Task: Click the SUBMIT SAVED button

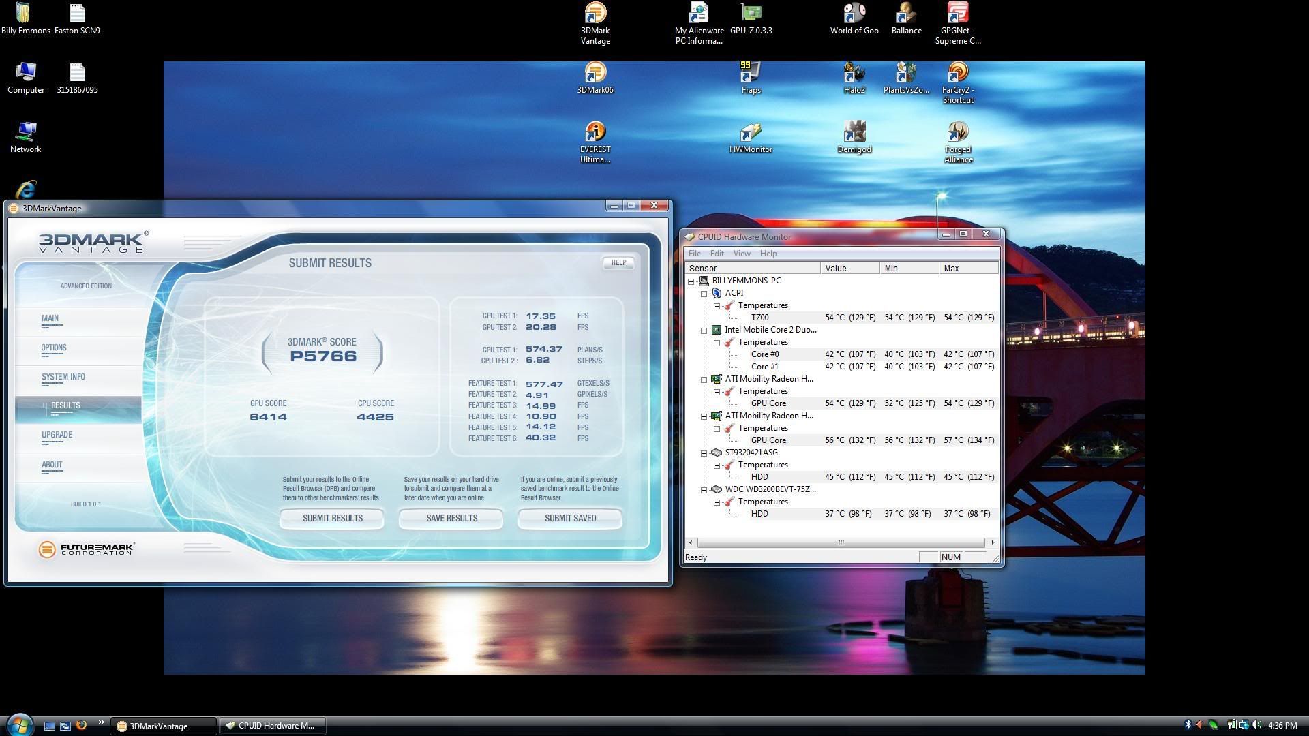Action: coord(570,518)
